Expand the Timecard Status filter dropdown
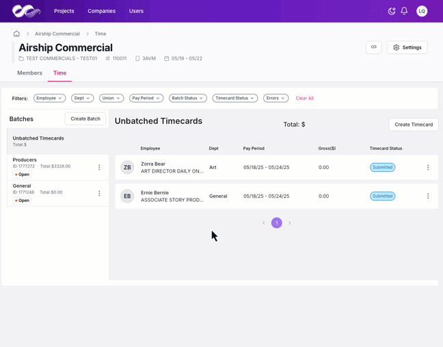The width and height of the screenshot is (443, 347). 234,99
